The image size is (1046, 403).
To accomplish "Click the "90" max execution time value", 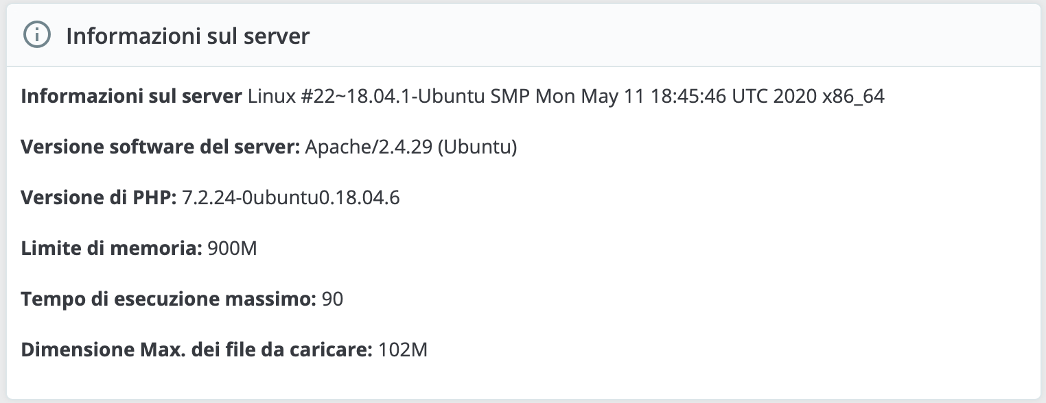I will click(x=332, y=300).
